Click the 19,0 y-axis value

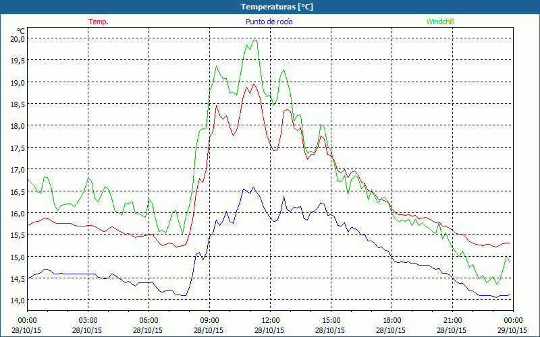click(18, 82)
